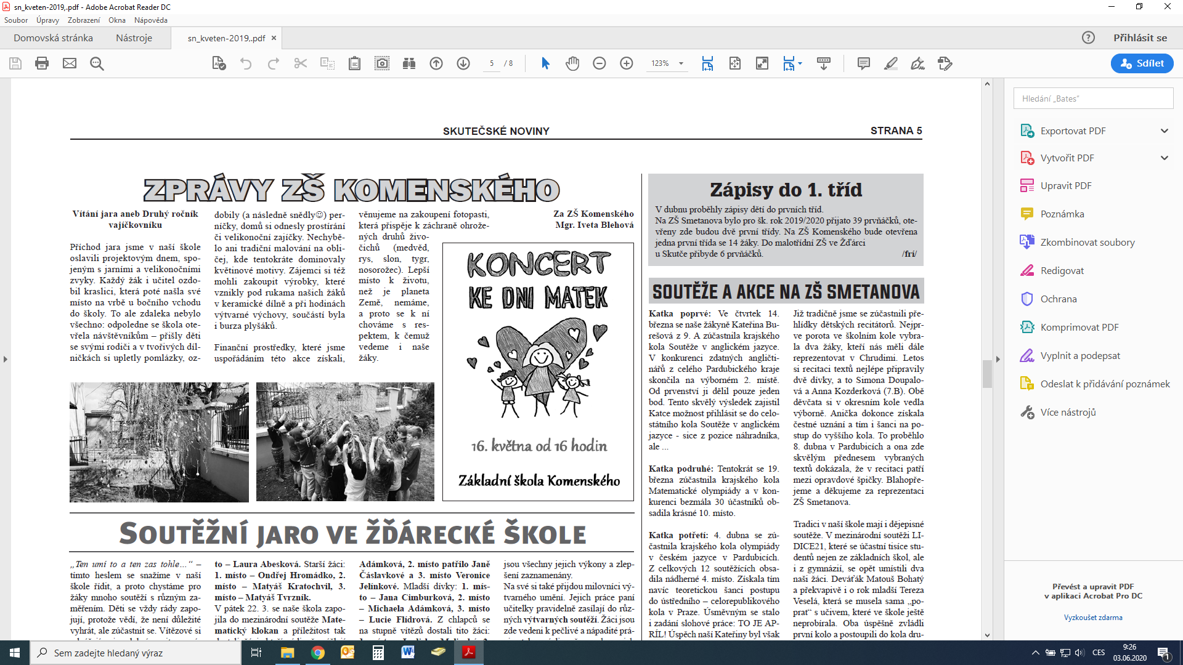Click the undo arrow icon
The height and width of the screenshot is (665, 1183).
pyautogui.click(x=246, y=63)
